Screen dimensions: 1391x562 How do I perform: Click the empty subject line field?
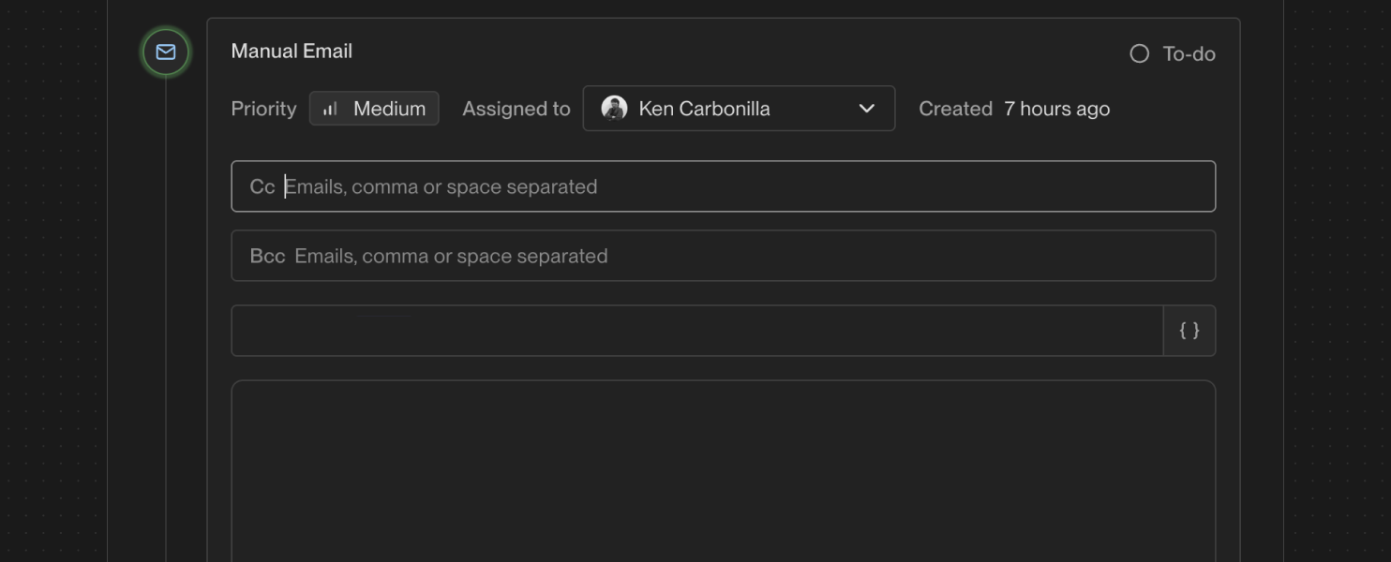tap(697, 331)
